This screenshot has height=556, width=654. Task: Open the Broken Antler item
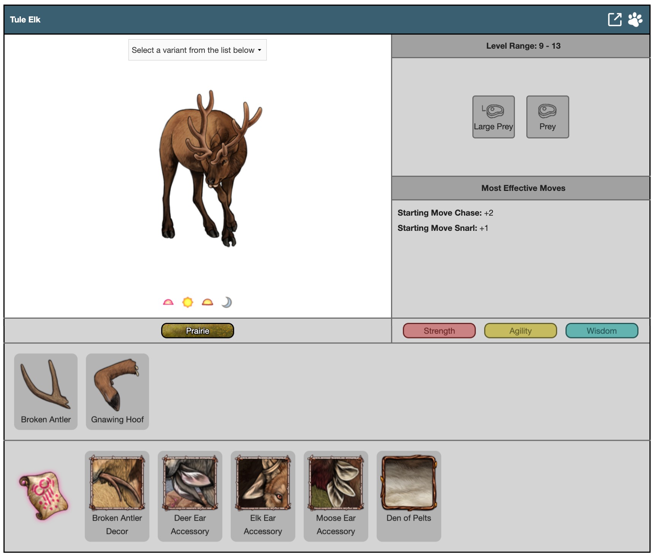[x=46, y=391]
